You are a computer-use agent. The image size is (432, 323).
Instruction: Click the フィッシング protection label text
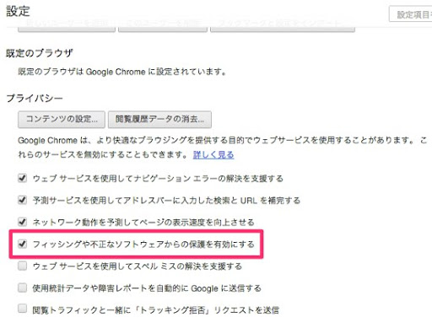(143, 244)
